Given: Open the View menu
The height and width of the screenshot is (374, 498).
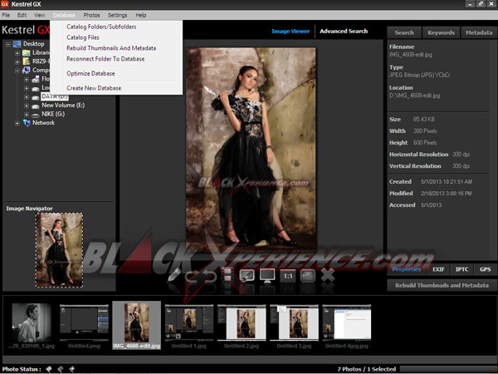Looking at the screenshot, I should coord(39,15).
